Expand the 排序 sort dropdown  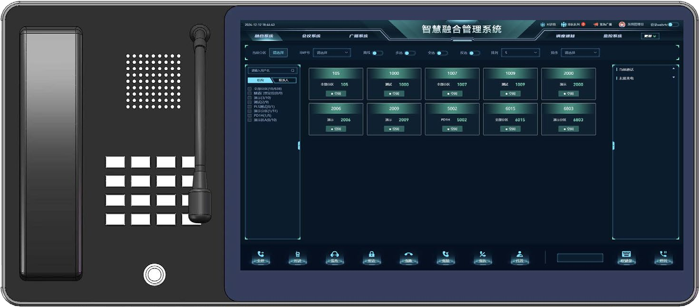pyautogui.click(x=580, y=53)
